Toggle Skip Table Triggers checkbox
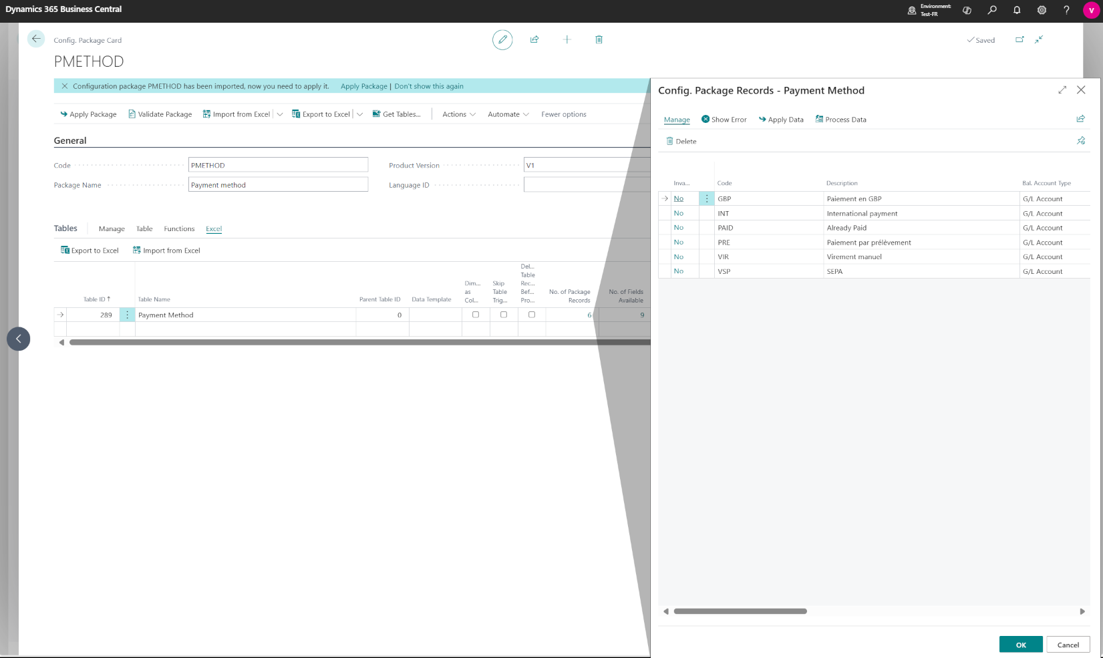1103x658 pixels. 504,315
